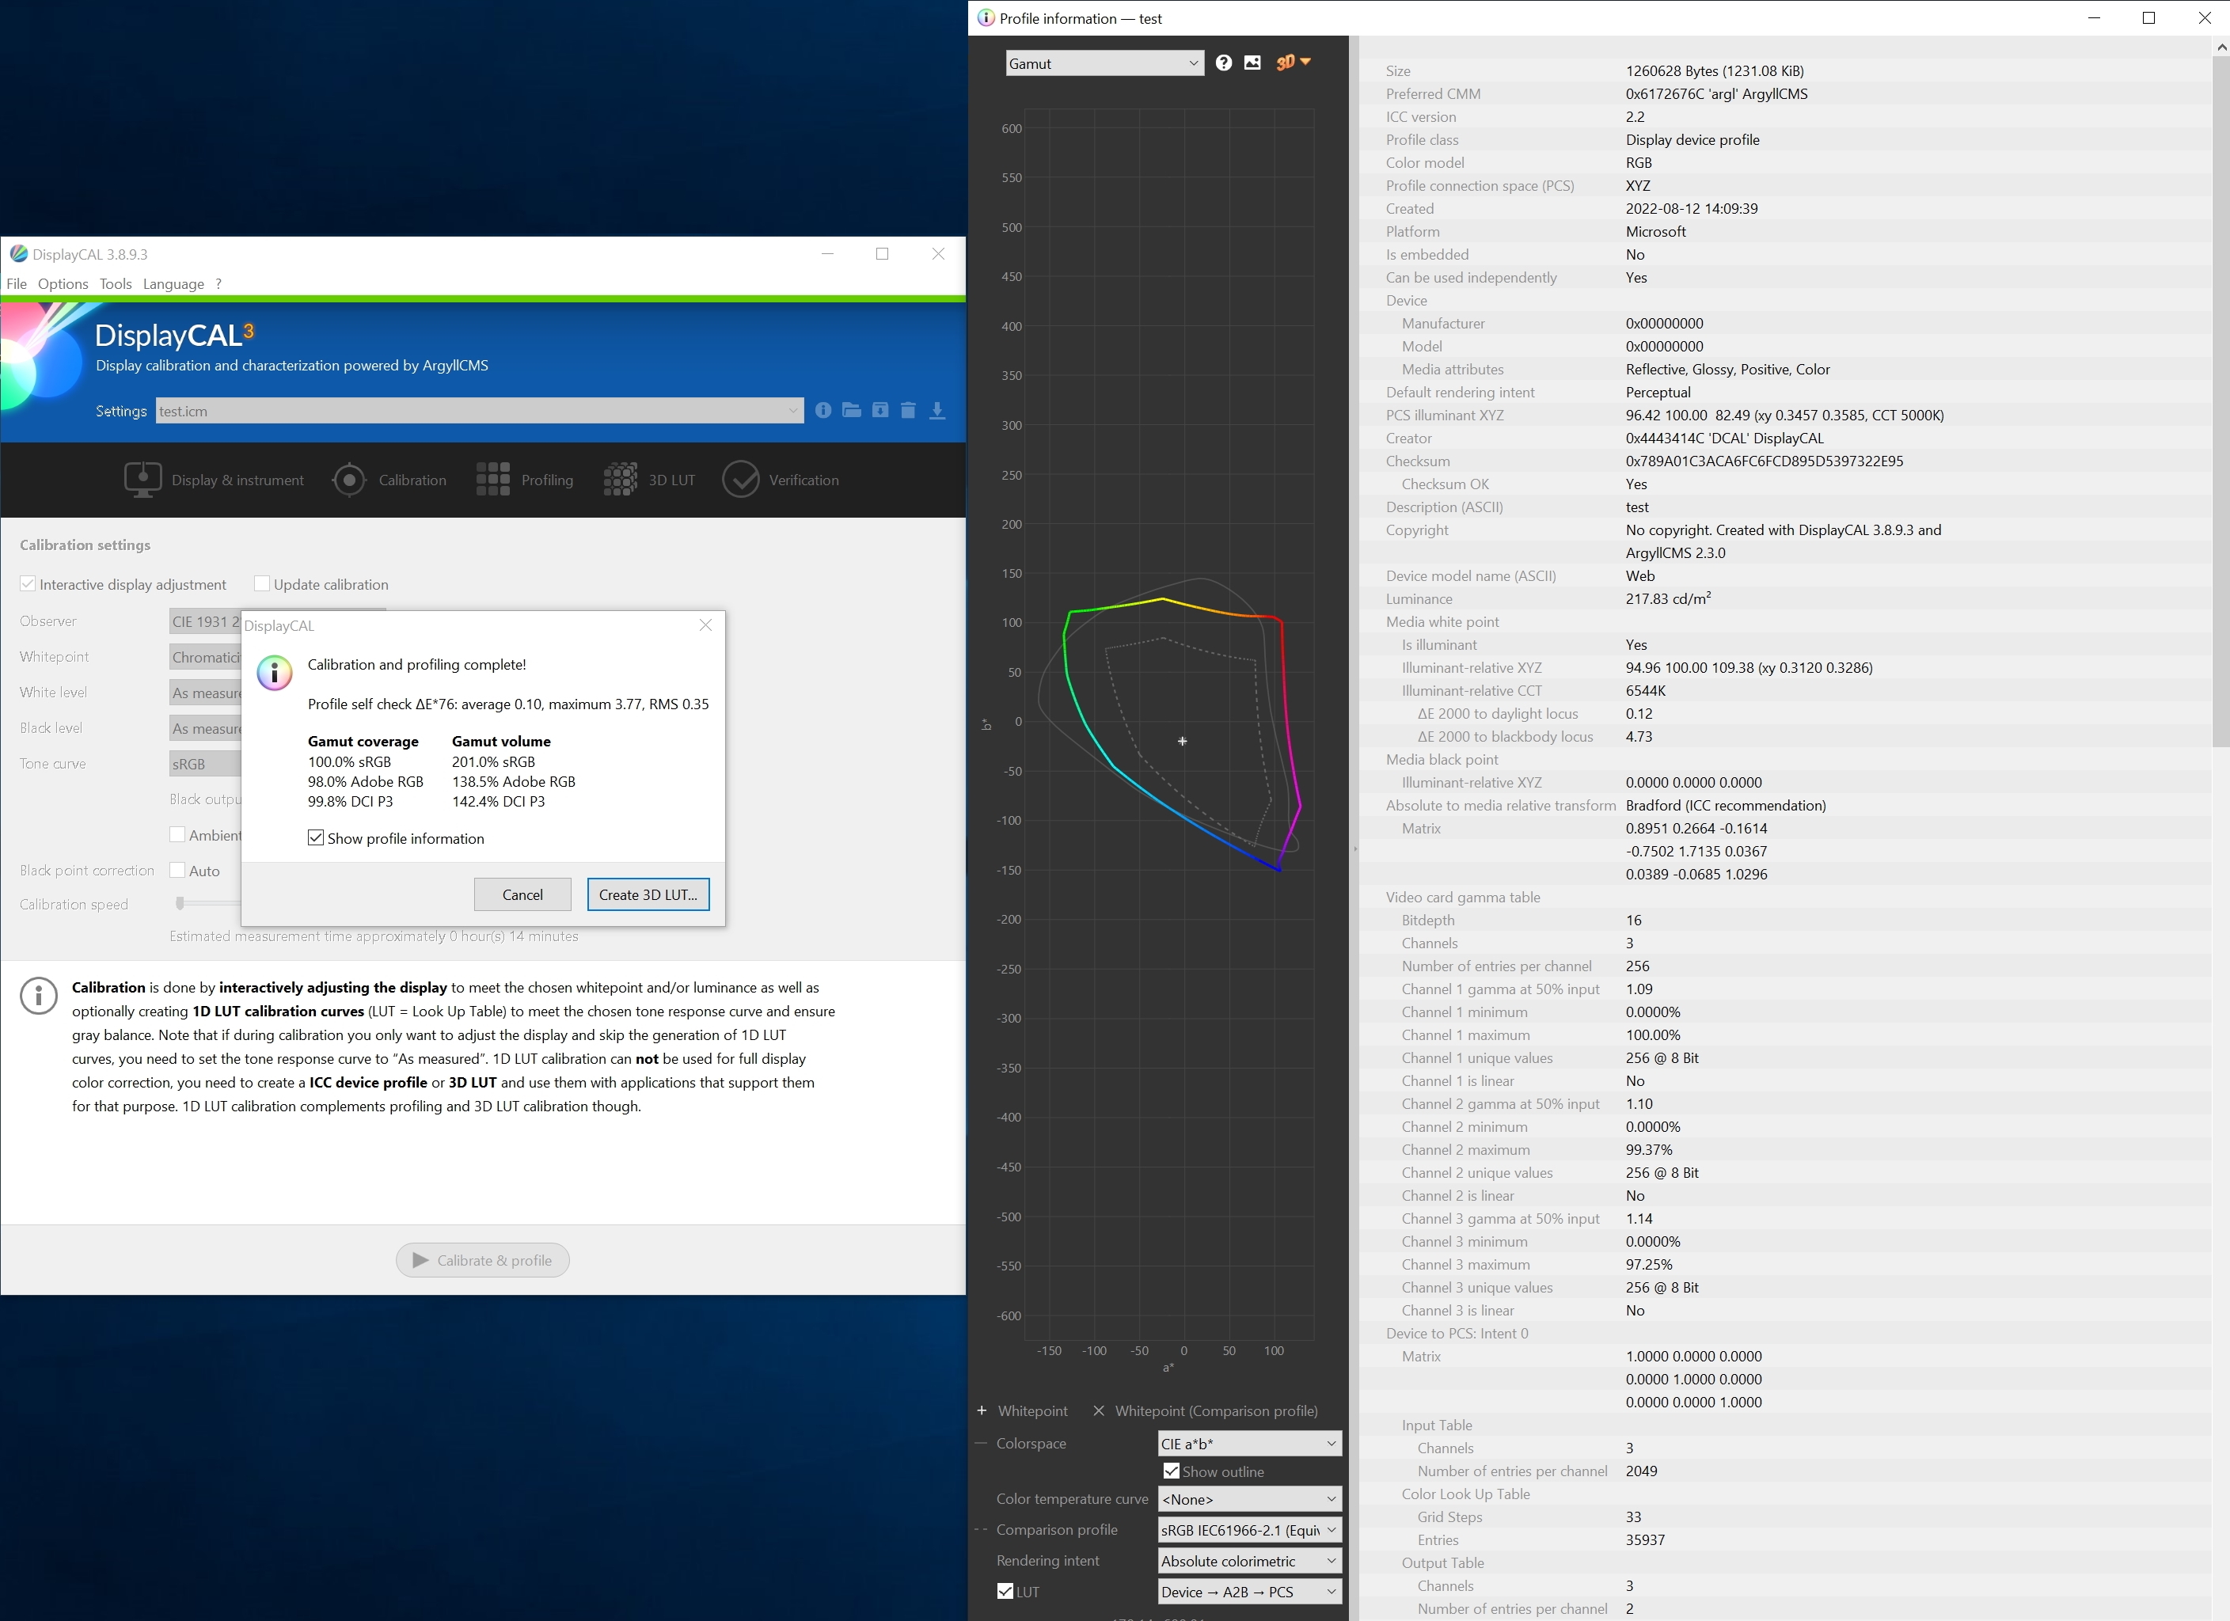Click the Create 3D LUT button
The width and height of the screenshot is (2230, 1621).
click(x=648, y=894)
